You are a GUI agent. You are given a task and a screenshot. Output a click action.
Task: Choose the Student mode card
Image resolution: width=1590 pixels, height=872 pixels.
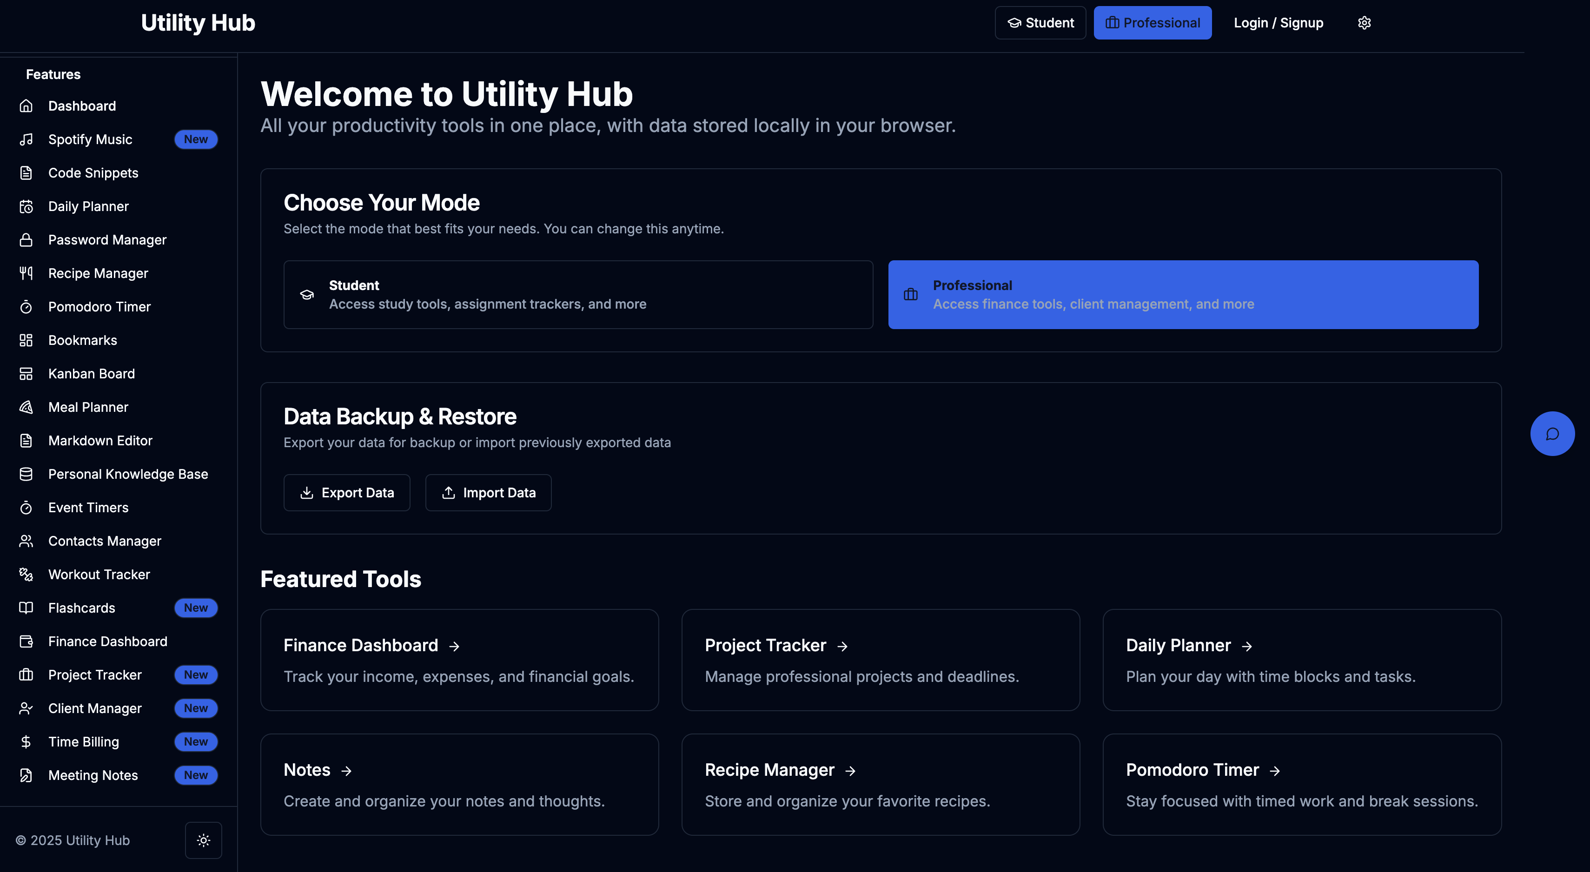click(578, 294)
